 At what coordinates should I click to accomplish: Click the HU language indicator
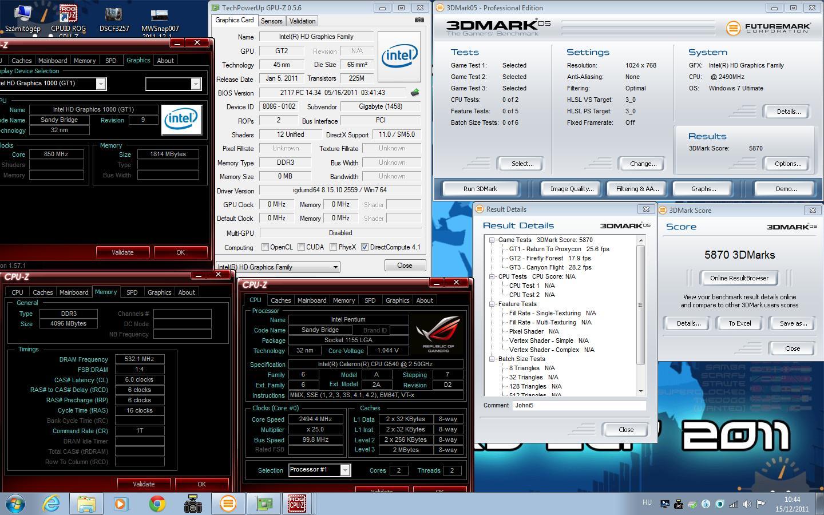tap(647, 502)
